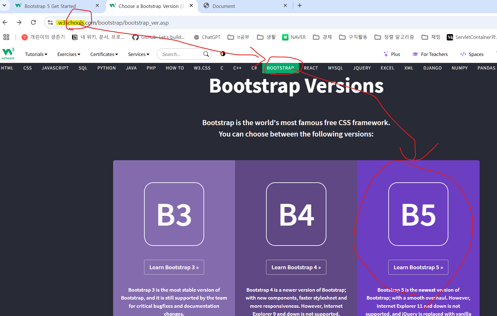Open the Notion 내 위키 bookmark

(x=98, y=37)
